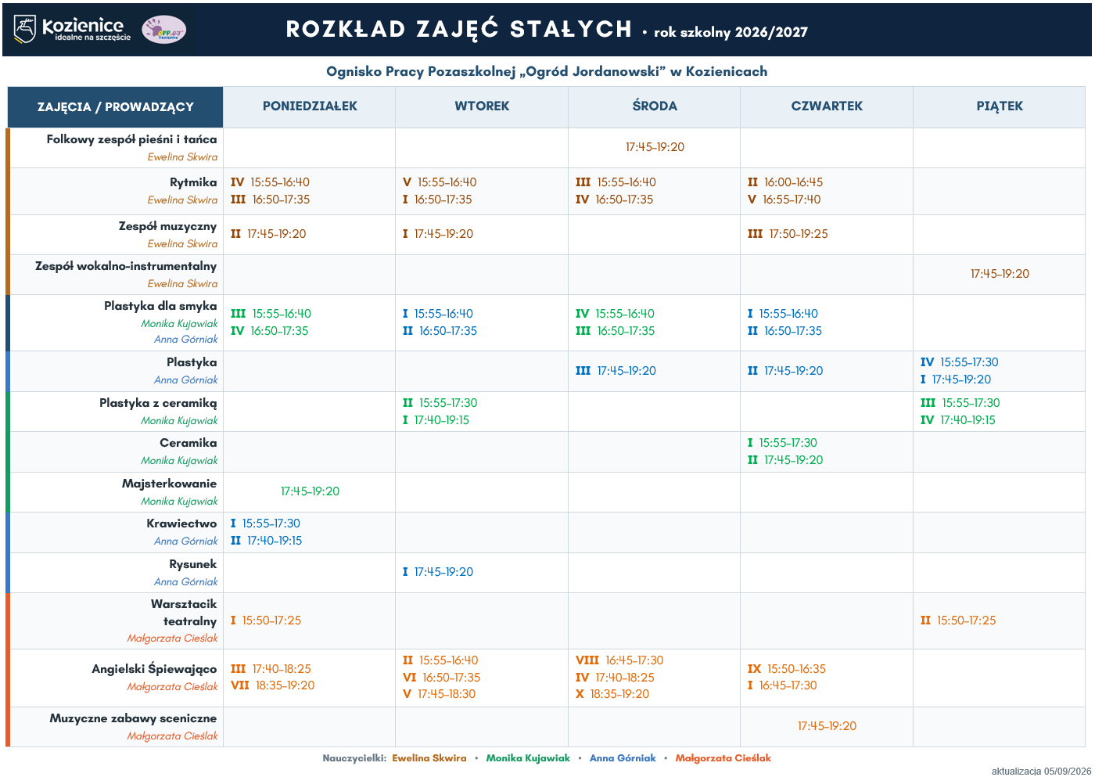Viewport: 1095px width, 777px height.
Task: Click Angielski Wednesday slot VIII 16:45–17:30
Action: tap(619, 660)
